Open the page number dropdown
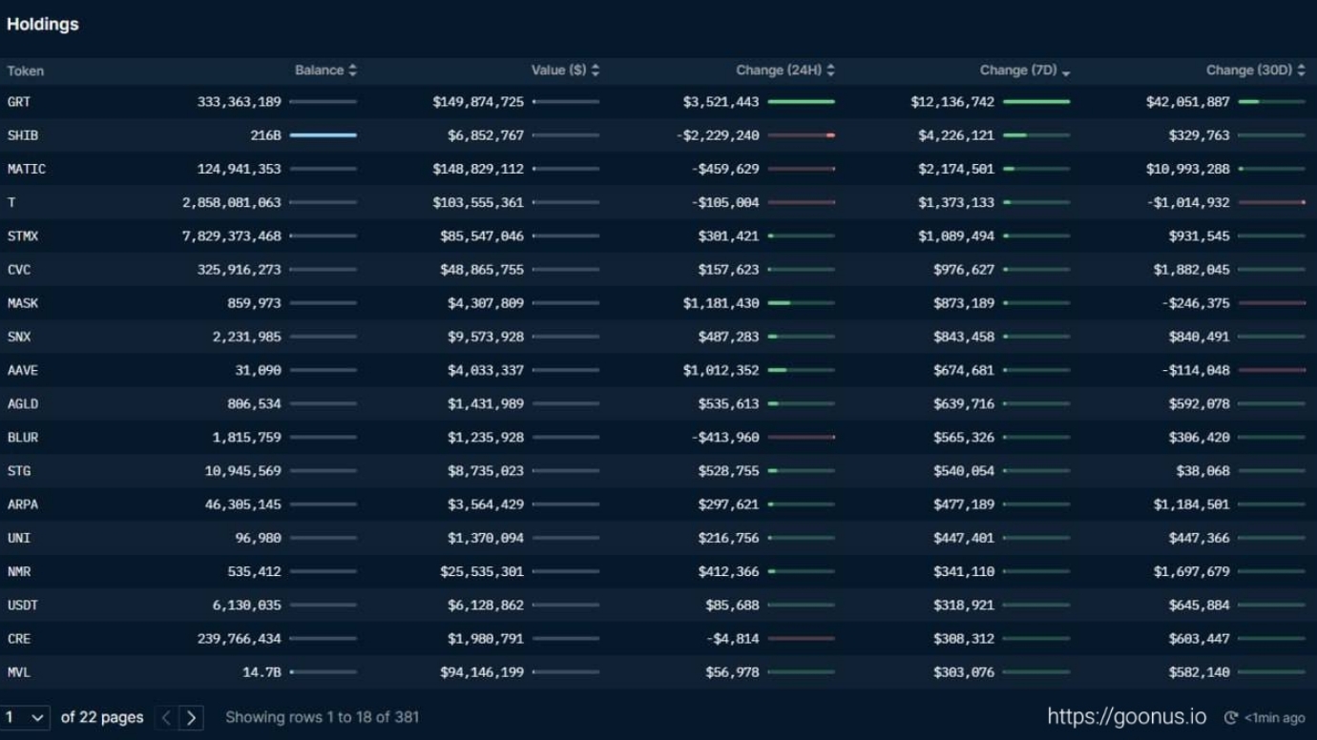Viewport: 1317px width, 740px height. pos(25,718)
